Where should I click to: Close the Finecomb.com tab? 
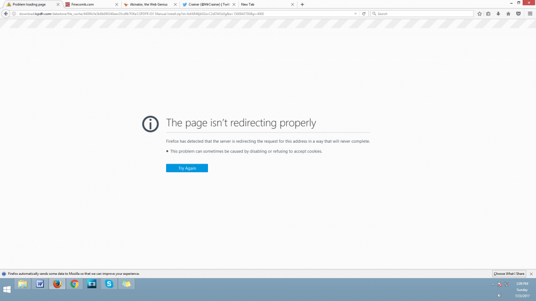[116, 4]
